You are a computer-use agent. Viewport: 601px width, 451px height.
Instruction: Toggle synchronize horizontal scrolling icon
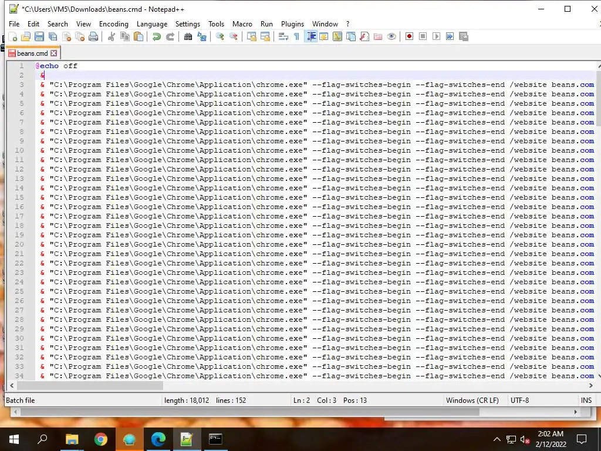pos(265,36)
